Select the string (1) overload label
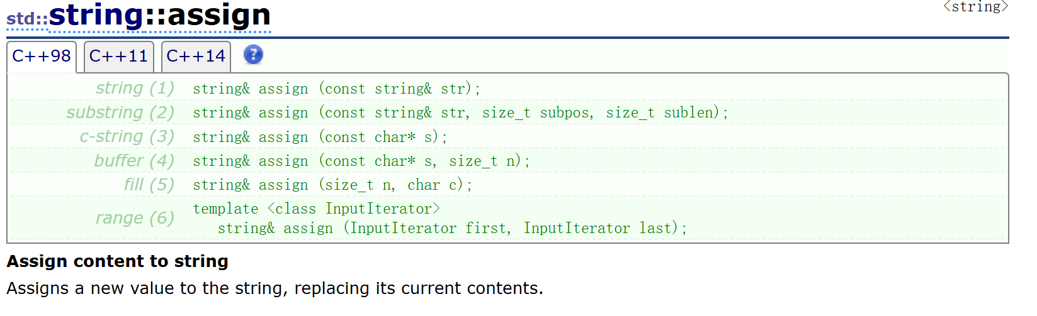 [x=135, y=88]
